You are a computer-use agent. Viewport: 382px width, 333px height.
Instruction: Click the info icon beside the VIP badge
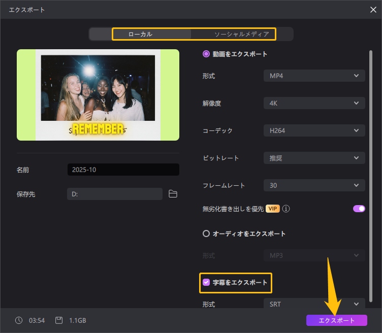point(286,209)
